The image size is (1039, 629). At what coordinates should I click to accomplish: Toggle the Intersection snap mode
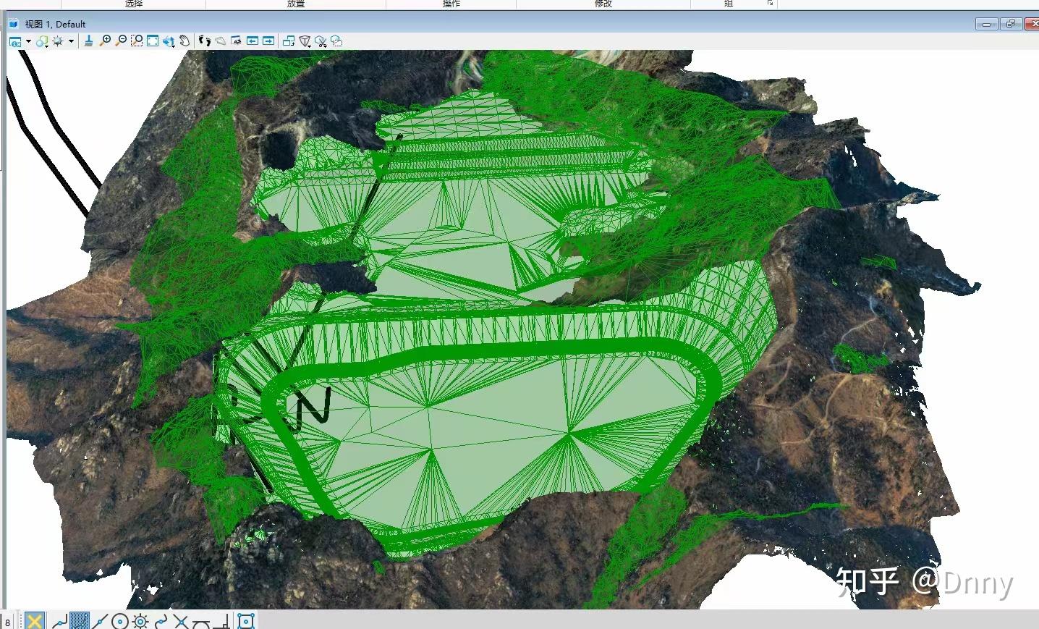click(x=181, y=620)
